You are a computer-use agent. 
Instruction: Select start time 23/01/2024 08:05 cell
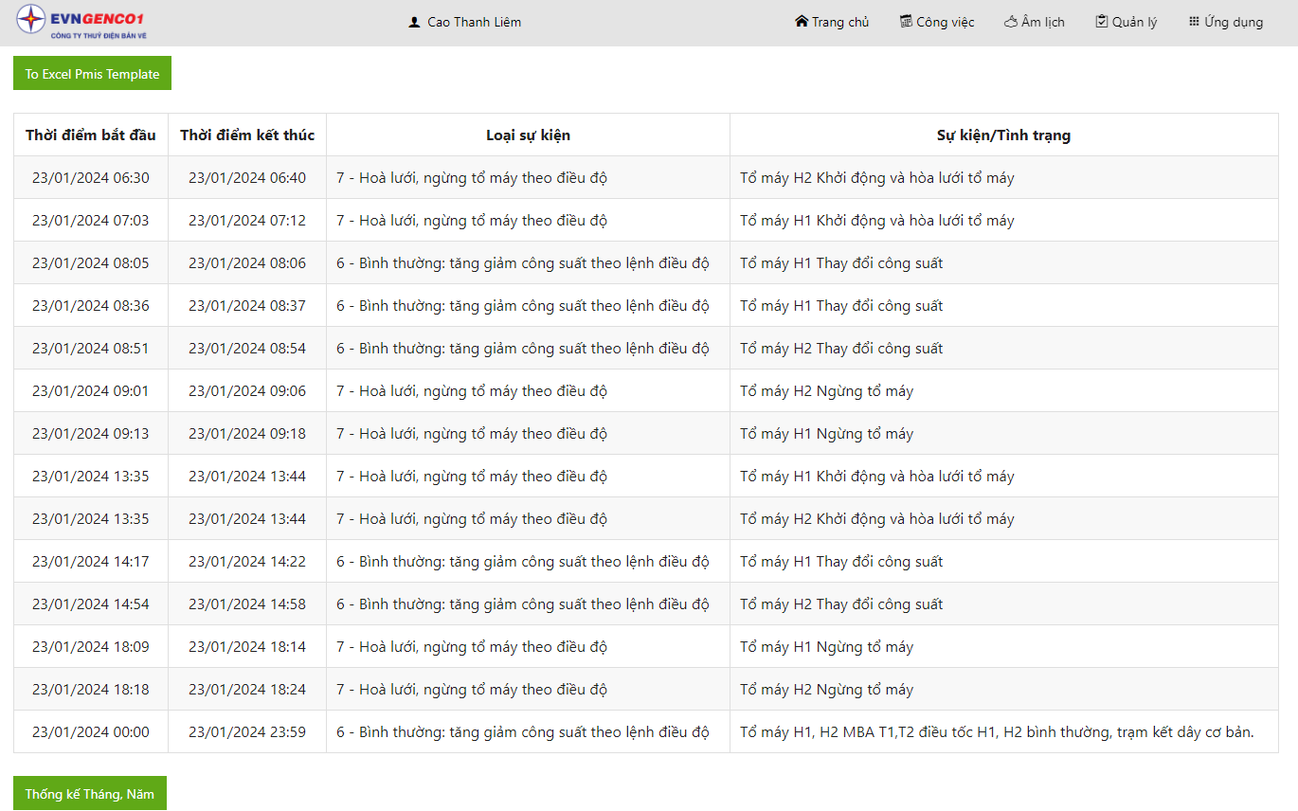pos(91,262)
